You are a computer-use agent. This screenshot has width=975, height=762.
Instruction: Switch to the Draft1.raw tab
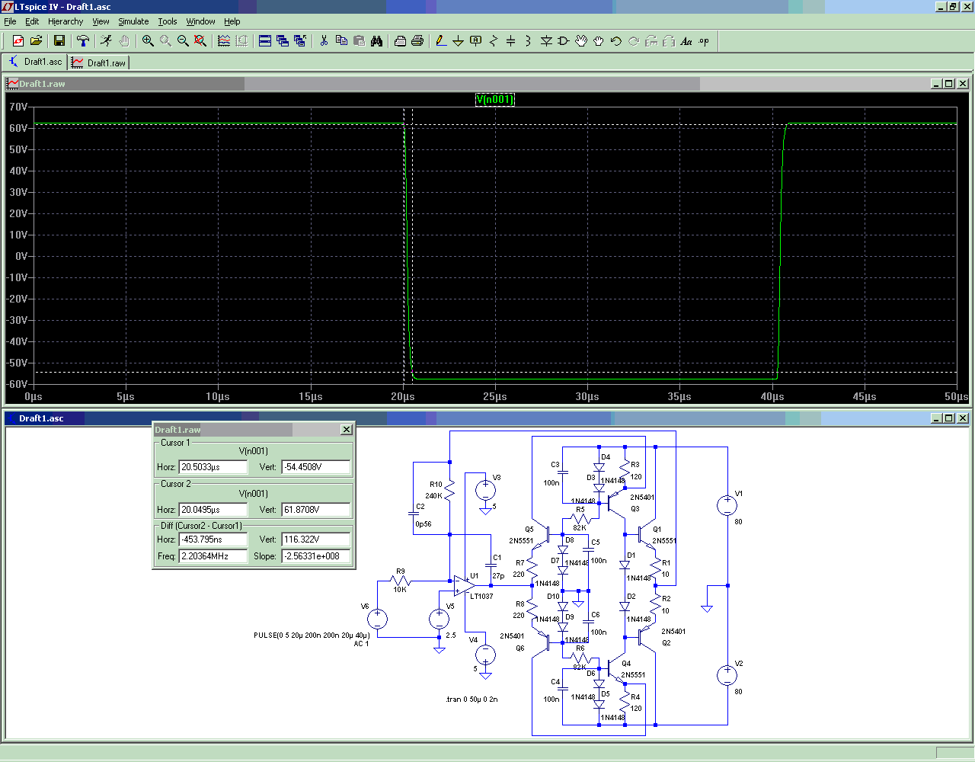coord(99,62)
